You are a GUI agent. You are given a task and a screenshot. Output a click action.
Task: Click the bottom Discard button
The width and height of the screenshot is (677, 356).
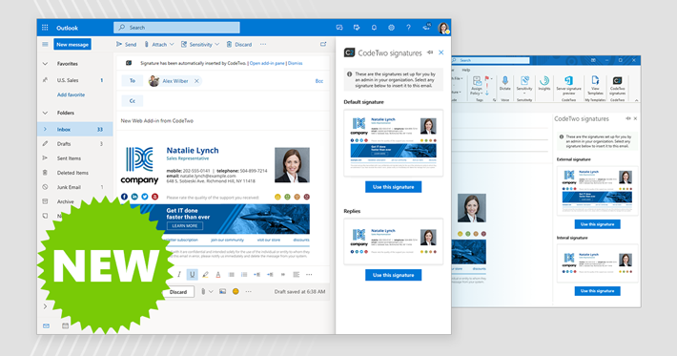tap(178, 292)
